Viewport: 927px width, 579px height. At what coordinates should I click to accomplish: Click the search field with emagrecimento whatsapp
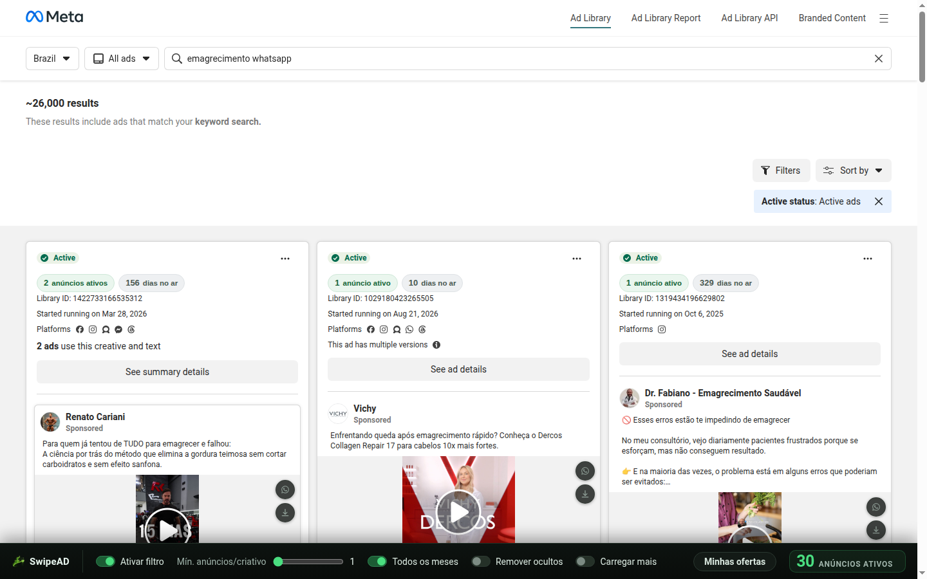pos(528,59)
